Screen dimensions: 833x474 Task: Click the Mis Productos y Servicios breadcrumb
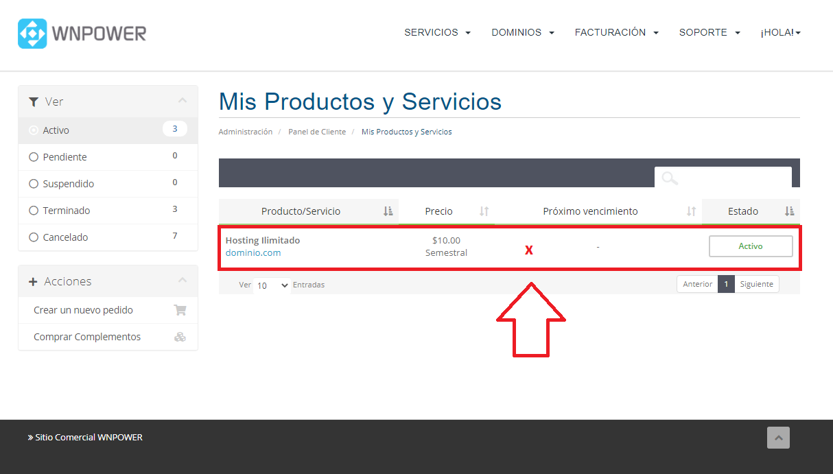point(407,132)
